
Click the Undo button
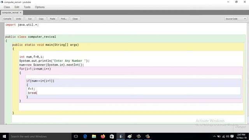[x=19, y=19]
